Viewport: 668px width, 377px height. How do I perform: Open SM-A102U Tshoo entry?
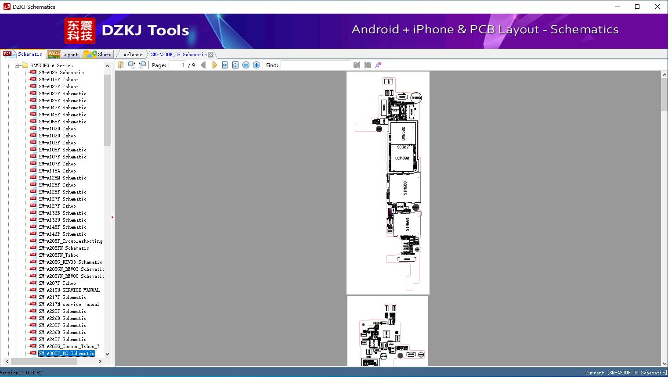[57, 136]
